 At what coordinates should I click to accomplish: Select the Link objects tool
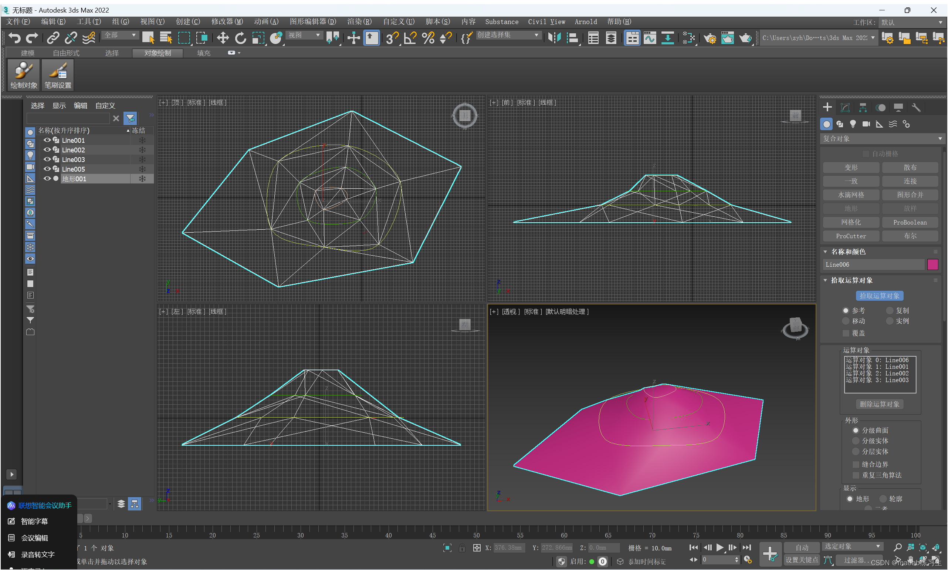click(x=53, y=38)
